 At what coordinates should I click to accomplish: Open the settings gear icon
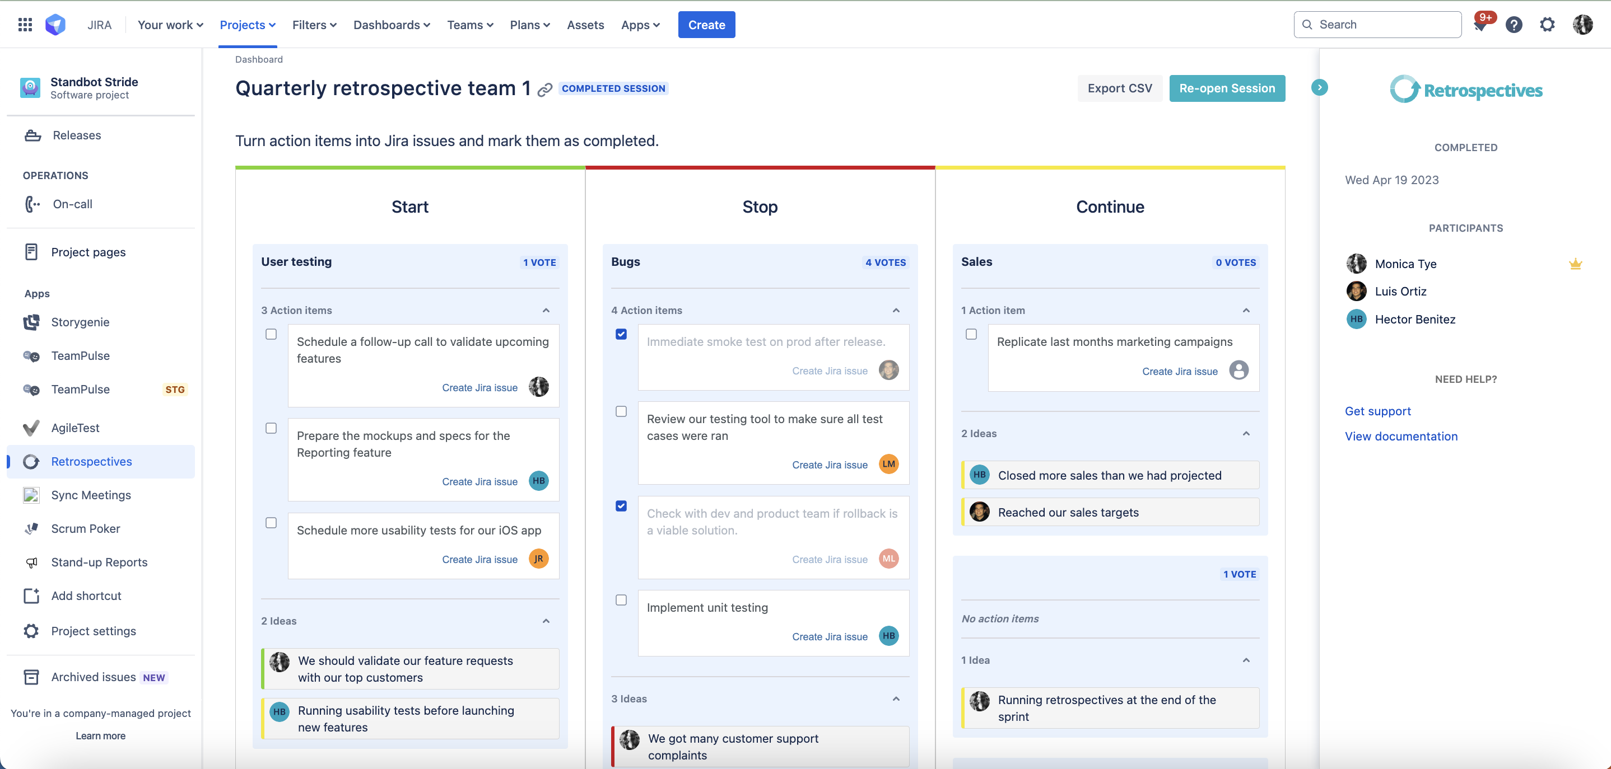coord(1547,25)
